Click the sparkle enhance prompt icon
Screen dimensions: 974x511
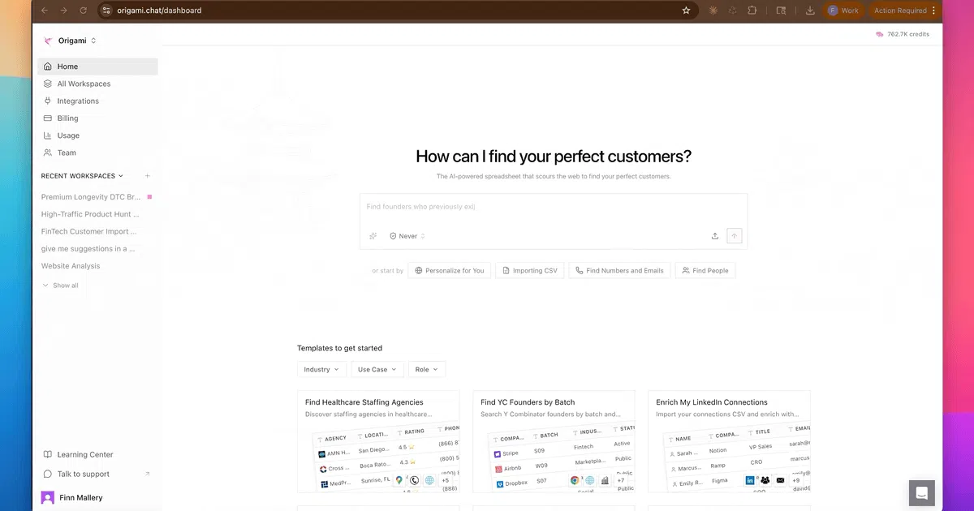pyautogui.click(x=373, y=236)
